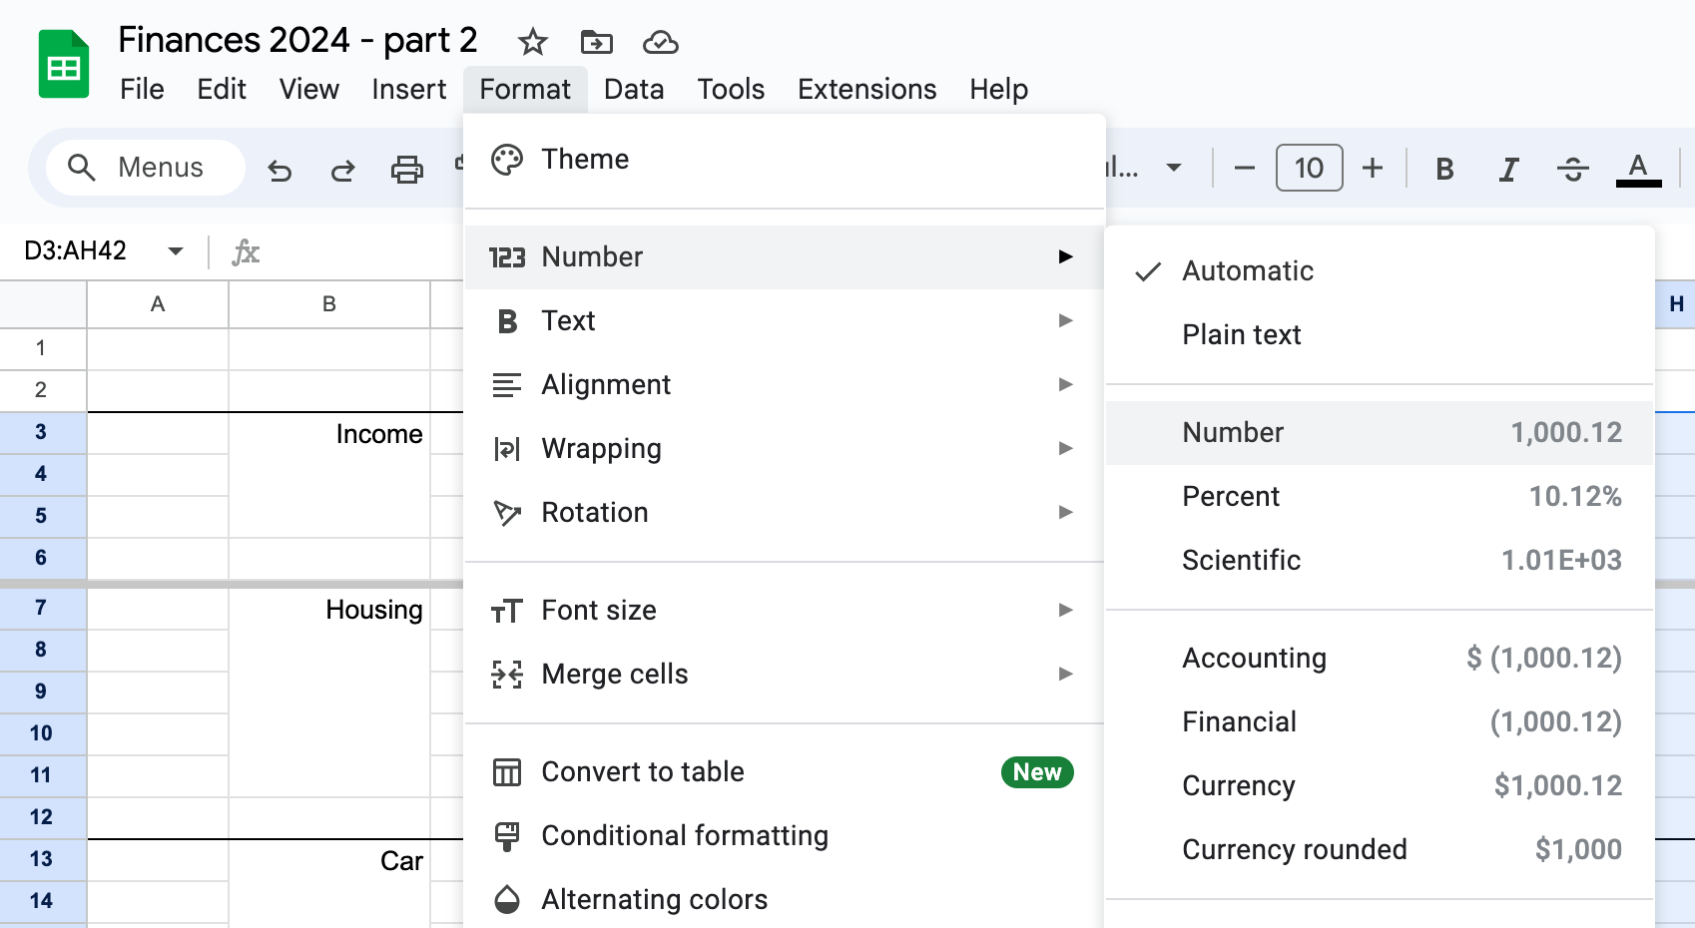The width and height of the screenshot is (1695, 928).
Task: Click the move to folder icon
Action: tap(597, 42)
